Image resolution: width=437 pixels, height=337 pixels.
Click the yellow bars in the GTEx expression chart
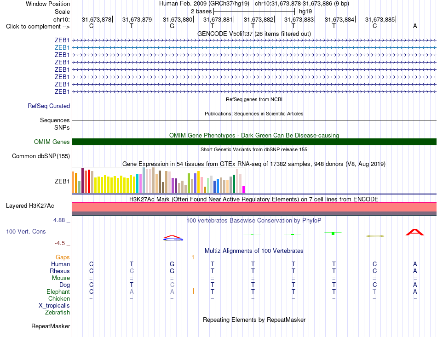click(x=115, y=184)
